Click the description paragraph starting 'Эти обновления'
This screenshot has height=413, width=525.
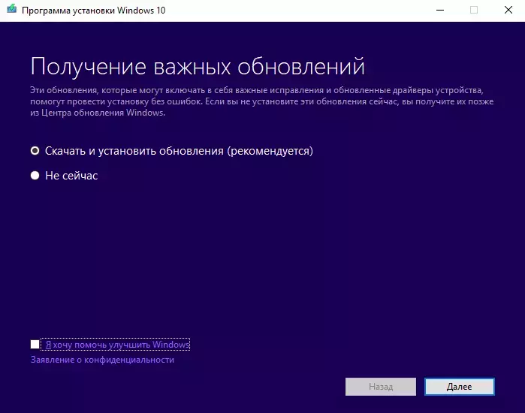tap(262, 101)
